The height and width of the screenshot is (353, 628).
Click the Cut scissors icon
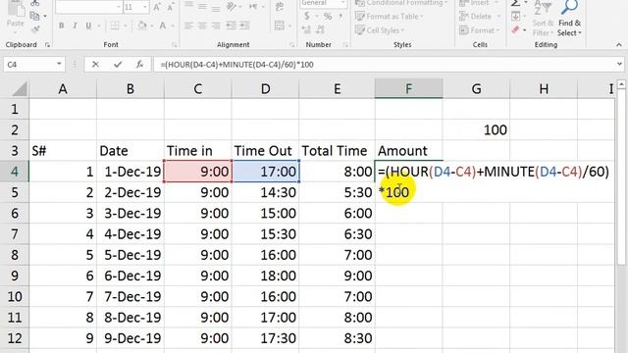[x=35, y=3]
